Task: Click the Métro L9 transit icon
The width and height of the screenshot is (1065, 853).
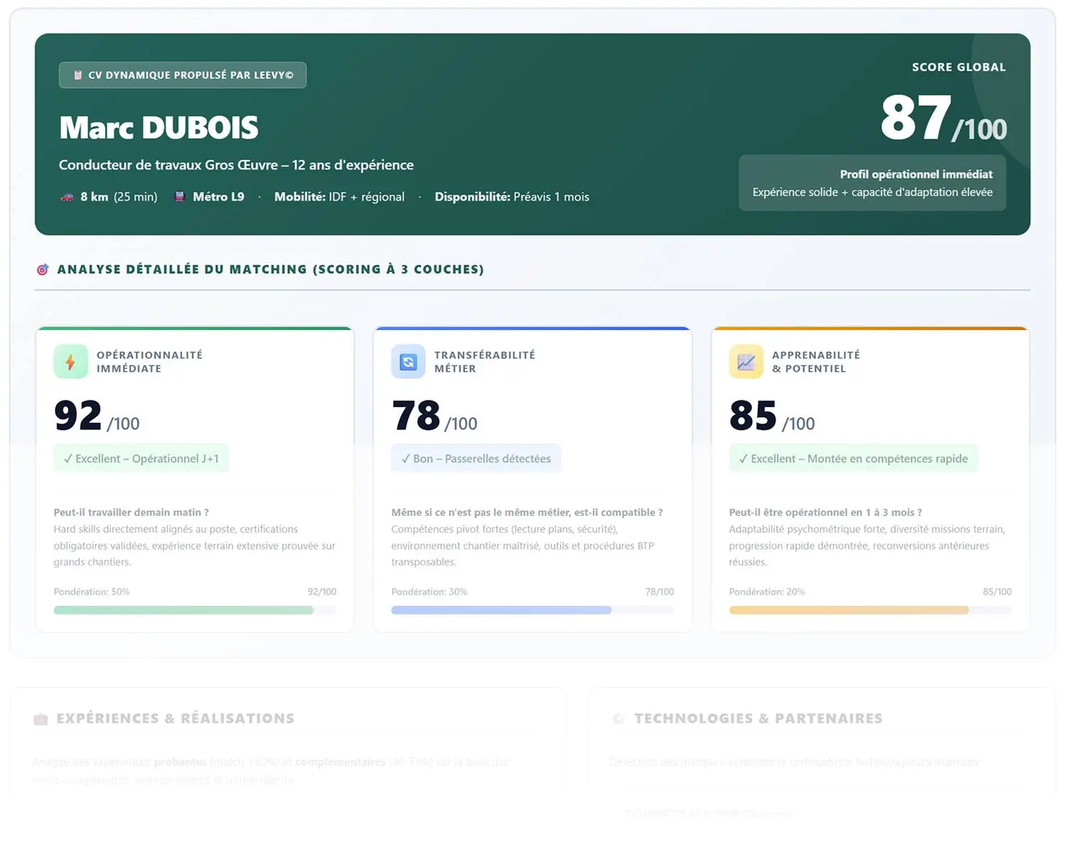Action: (178, 196)
